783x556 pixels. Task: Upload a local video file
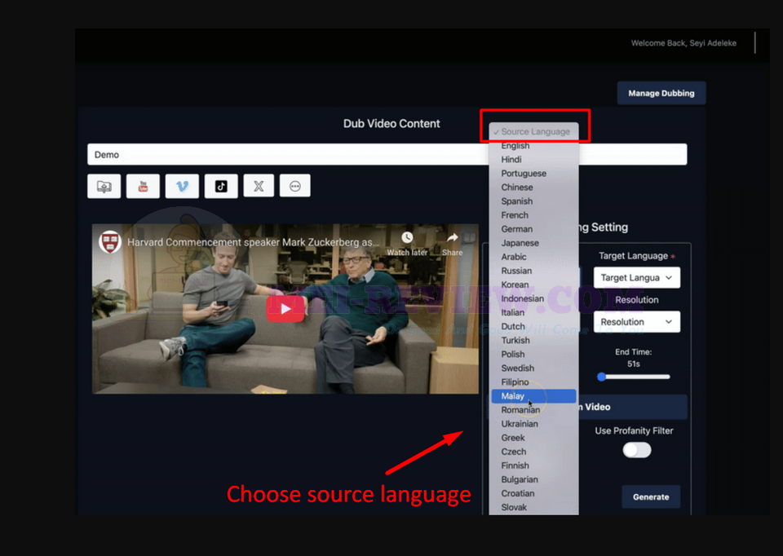(x=104, y=186)
